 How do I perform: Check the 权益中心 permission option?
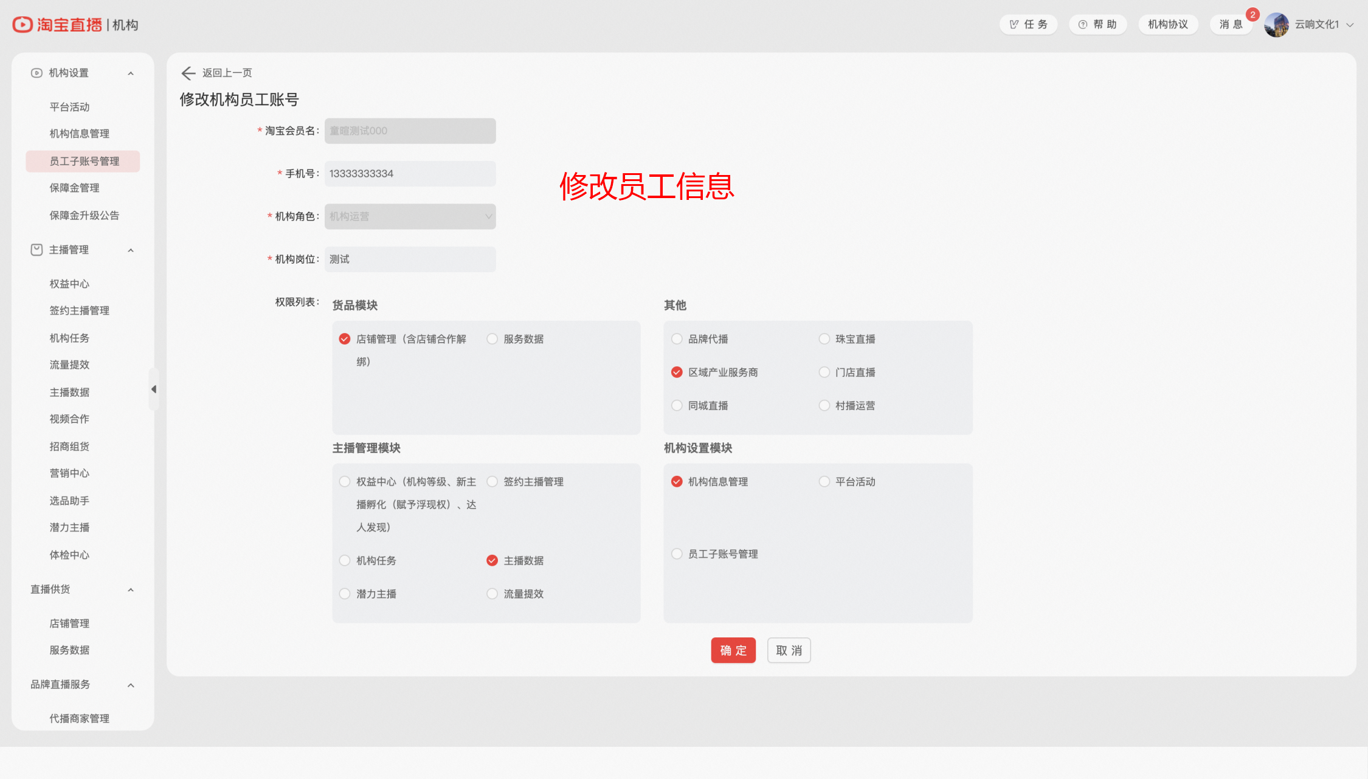tap(345, 482)
